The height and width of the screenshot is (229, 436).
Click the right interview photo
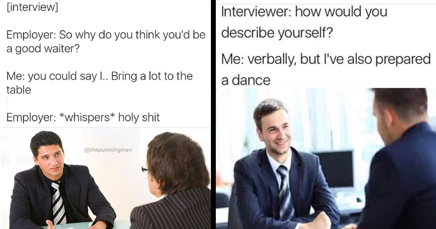[x=326, y=158]
